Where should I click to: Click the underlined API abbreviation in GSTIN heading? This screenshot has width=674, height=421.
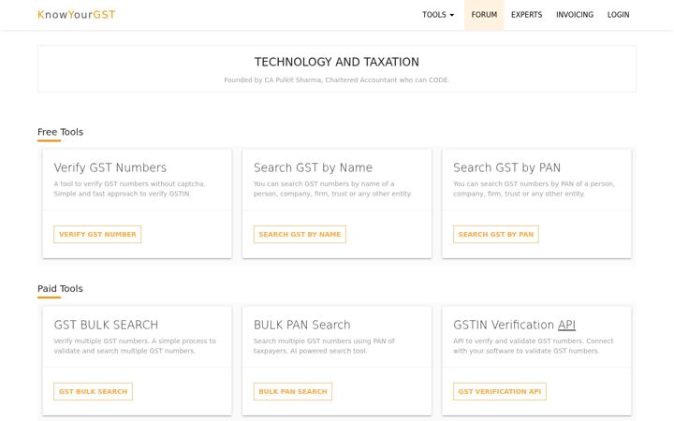[566, 325]
